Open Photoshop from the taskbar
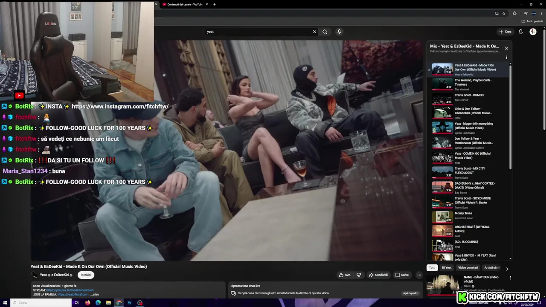The height and width of the screenshot is (307, 546). (x=129, y=303)
